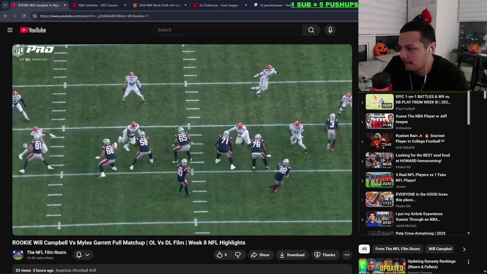Click Pete Crow-Armstrong playlist item title
The height and width of the screenshot is (274, 487).
click(x=420, y=233)
